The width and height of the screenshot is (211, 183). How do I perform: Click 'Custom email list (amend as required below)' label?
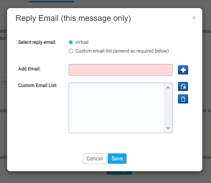pyautogui.click(x=122, y=51)
